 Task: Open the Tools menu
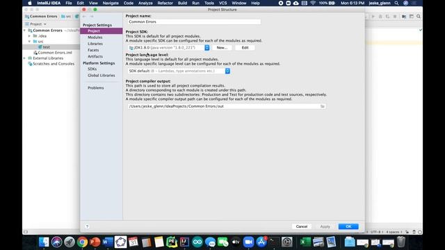click(x=209, y=3)
